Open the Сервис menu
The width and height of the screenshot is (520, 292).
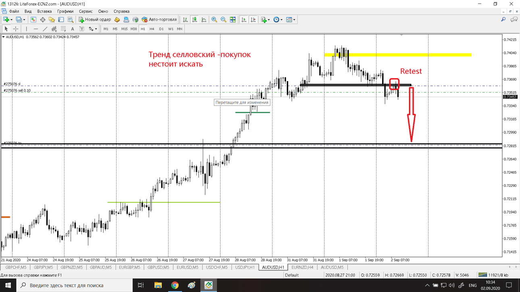coord(85,11)
